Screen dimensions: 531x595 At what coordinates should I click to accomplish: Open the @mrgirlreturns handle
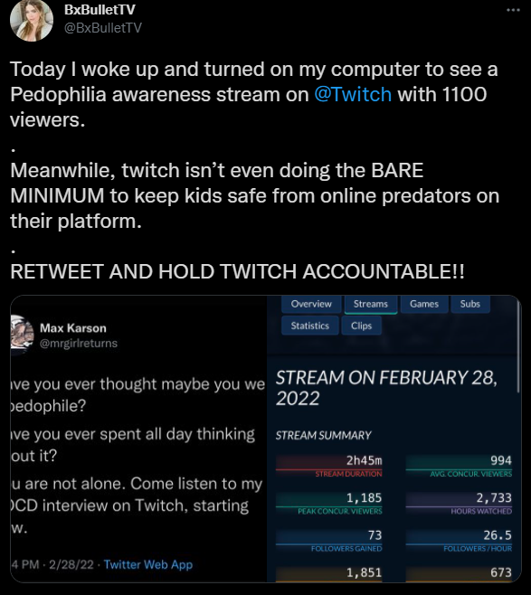tap(79, 344)
